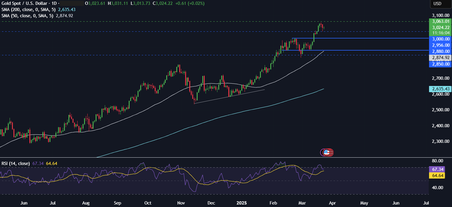Click the green 3,063.01 price label
The height and width of the screenshot is (207, 452).
[x=440, y=21]
